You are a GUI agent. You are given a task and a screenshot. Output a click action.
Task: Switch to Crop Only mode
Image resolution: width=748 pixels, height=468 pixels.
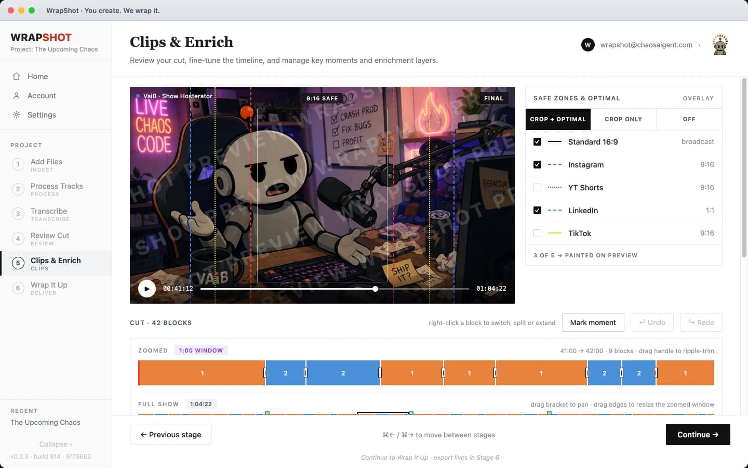coord(623,119)
